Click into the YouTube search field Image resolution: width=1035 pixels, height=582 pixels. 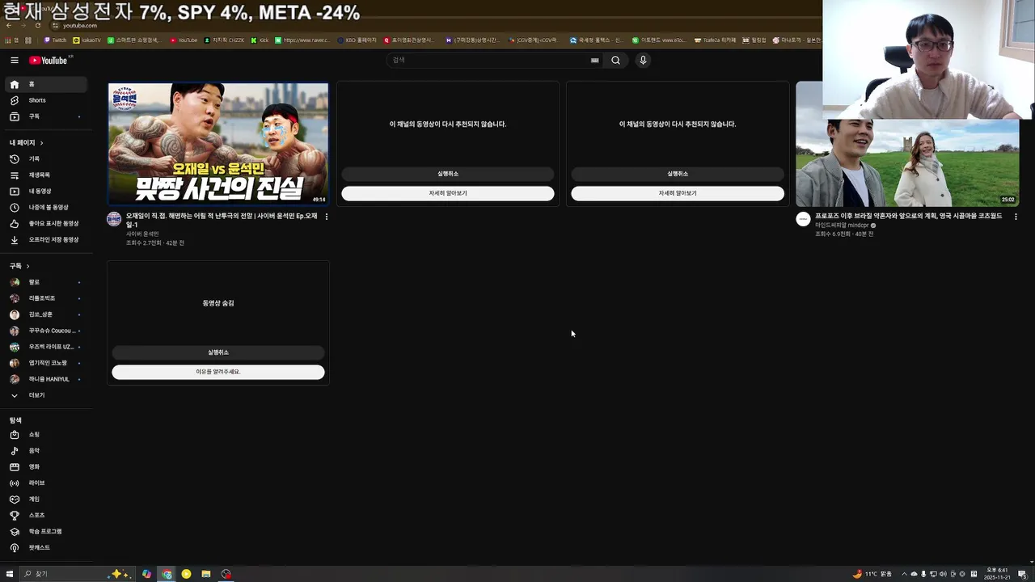point(489,60)
